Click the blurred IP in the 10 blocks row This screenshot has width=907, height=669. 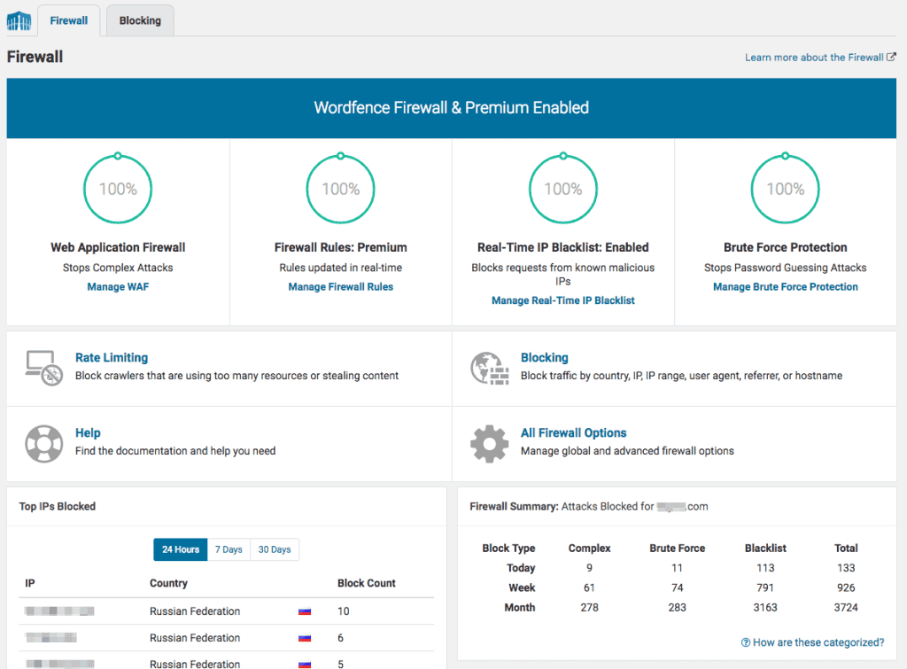[59, 611]
